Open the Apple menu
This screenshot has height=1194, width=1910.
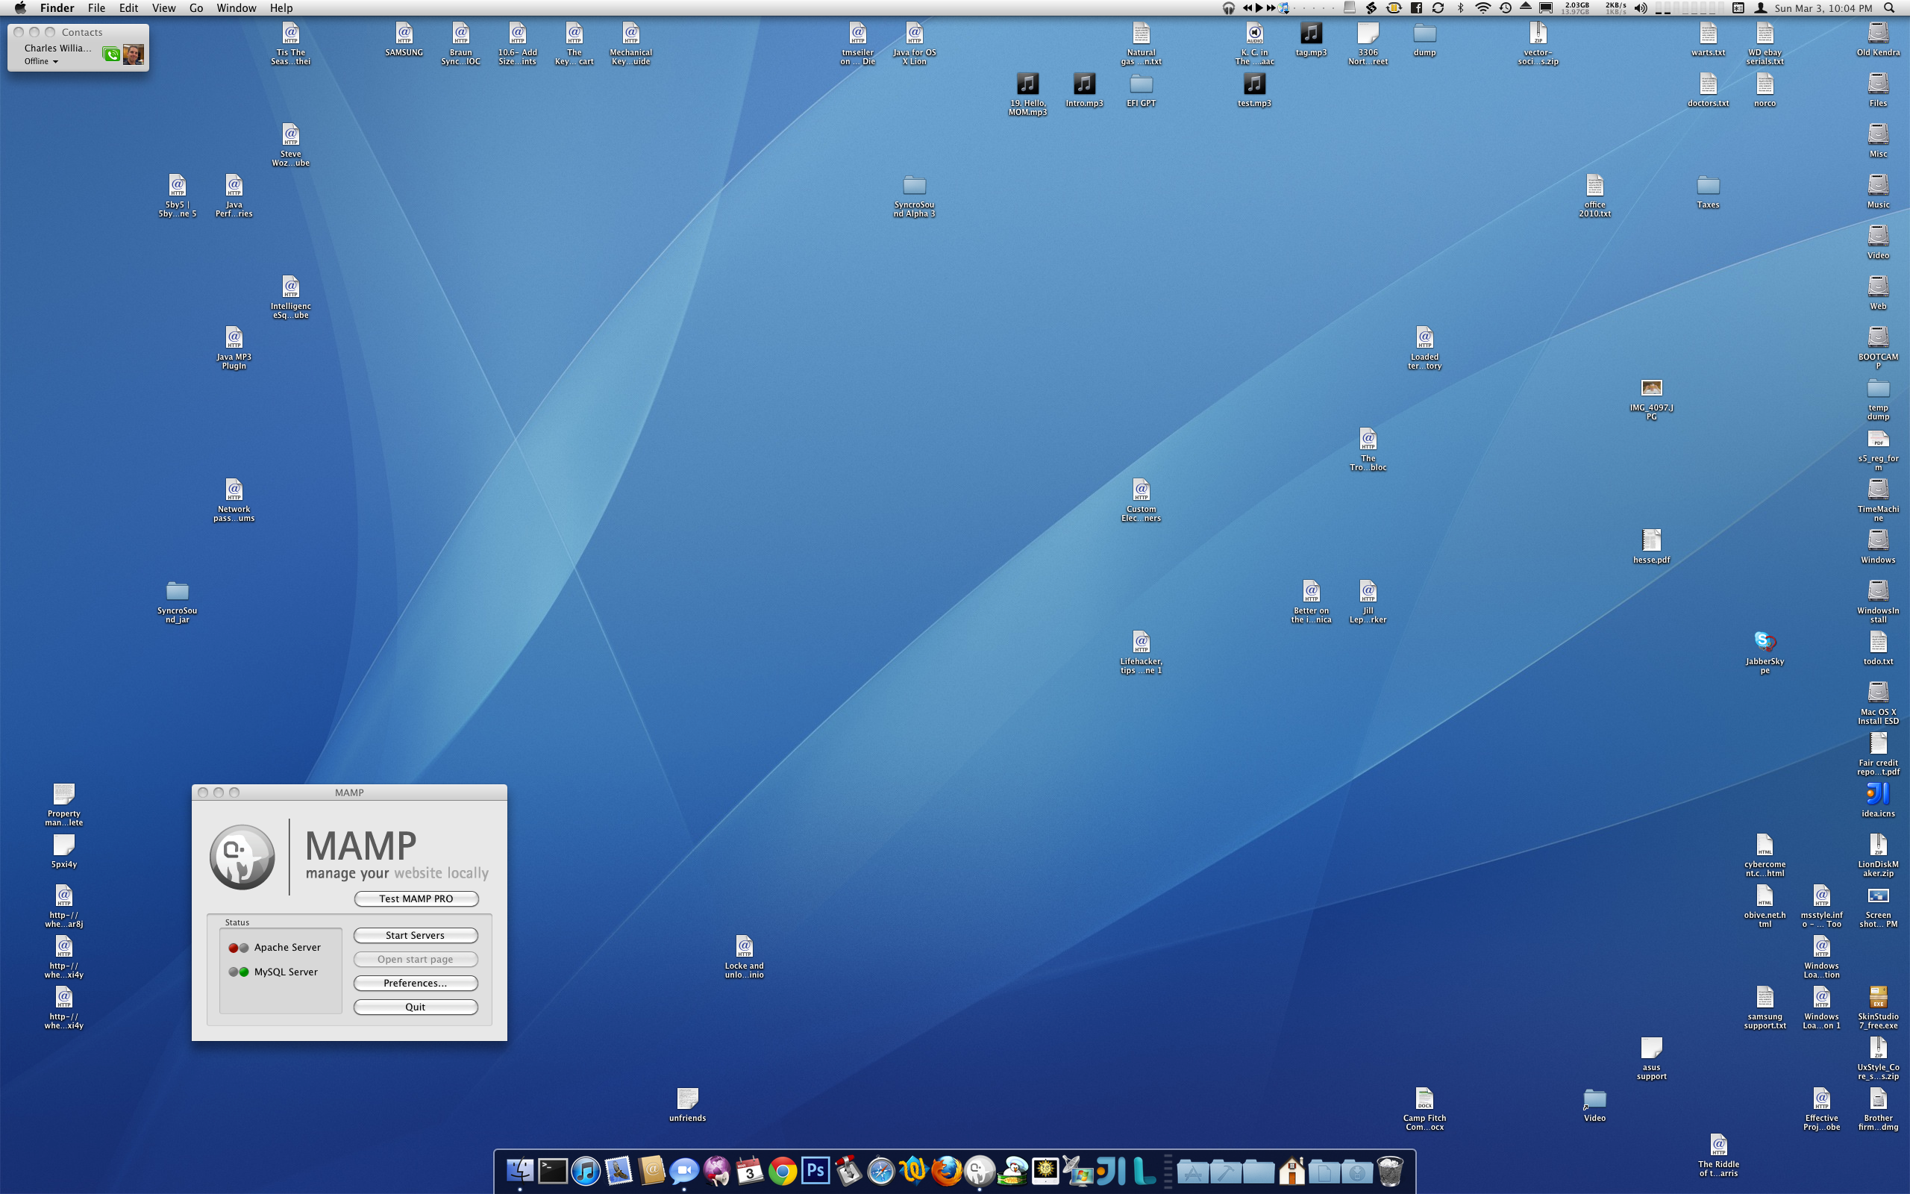pos(21,8)
